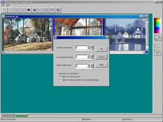This screenshot has width=163, height=122.
Task: Select the square rectangle tool
Action: pyautogui.click(x=46, y=10)
